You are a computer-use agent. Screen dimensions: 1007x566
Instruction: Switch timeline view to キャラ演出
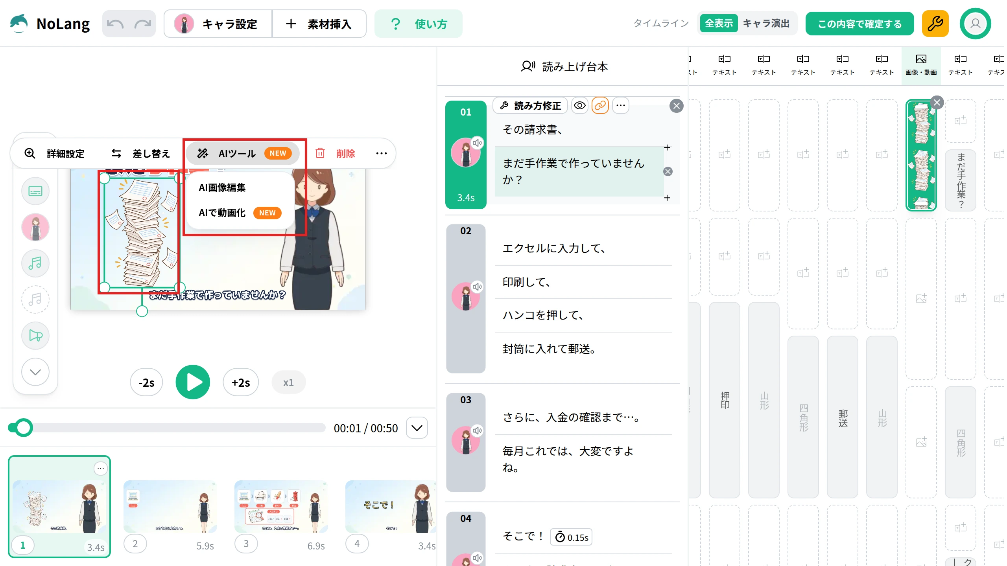(x=766, y=24)
